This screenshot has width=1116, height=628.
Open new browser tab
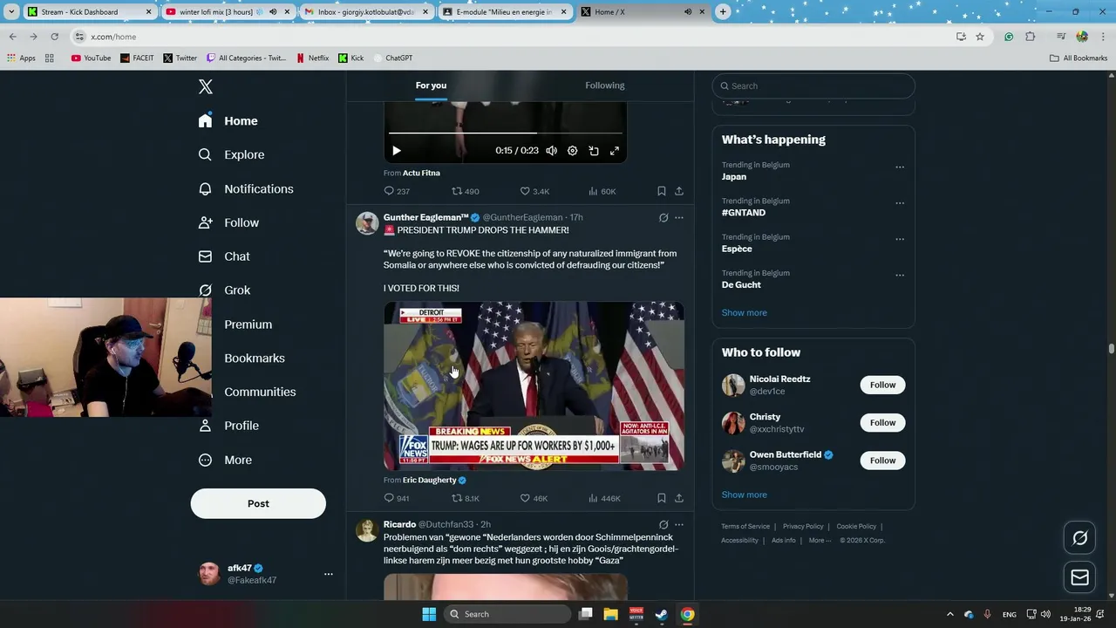point(723,11)
